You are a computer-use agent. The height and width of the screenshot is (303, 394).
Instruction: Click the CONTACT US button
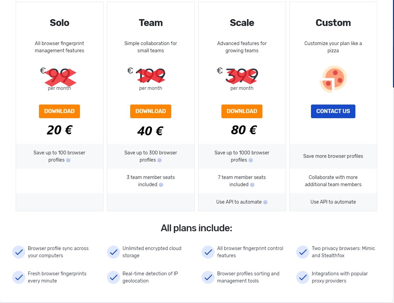click(333, 111)
